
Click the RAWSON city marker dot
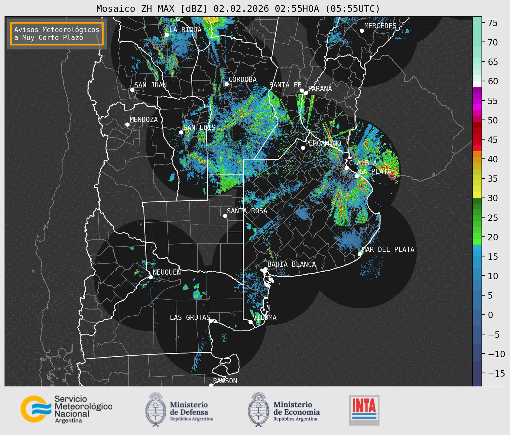point(211,385)
